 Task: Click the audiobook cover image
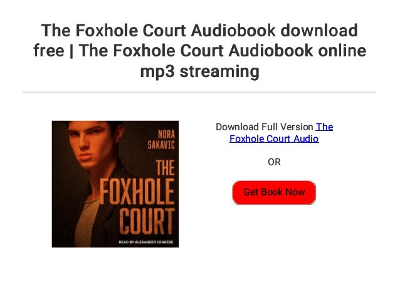pyautogui.click(x=115, y=184)
